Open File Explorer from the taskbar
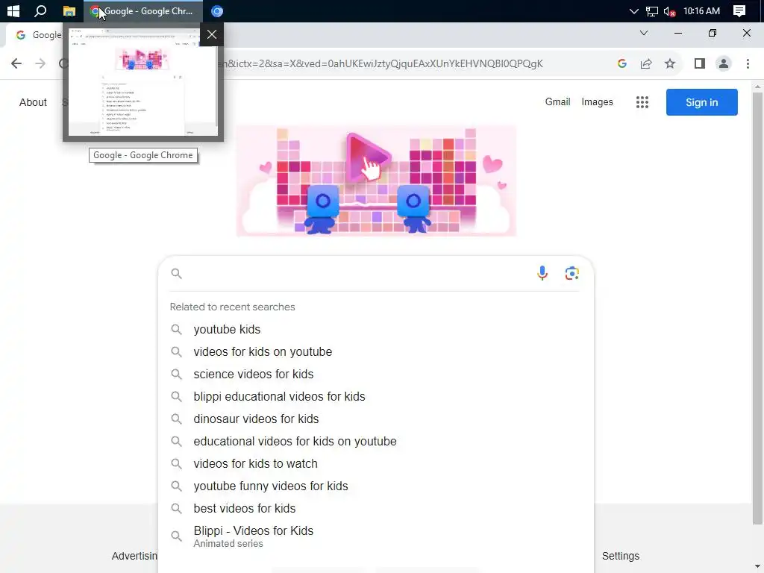This screenshot has height=573, width=764. (69, 10)
